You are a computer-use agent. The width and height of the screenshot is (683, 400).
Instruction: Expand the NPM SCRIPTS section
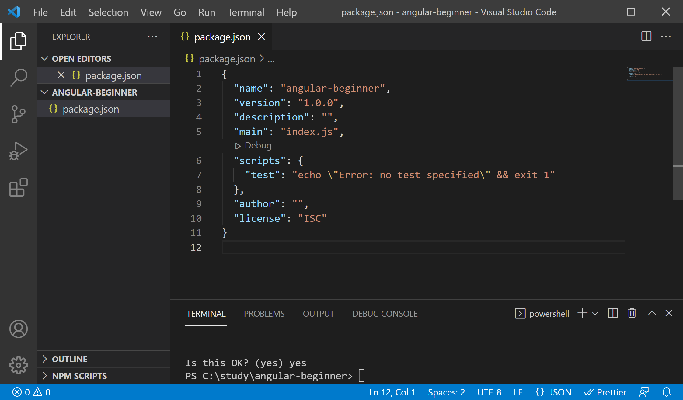click(45, 376)
